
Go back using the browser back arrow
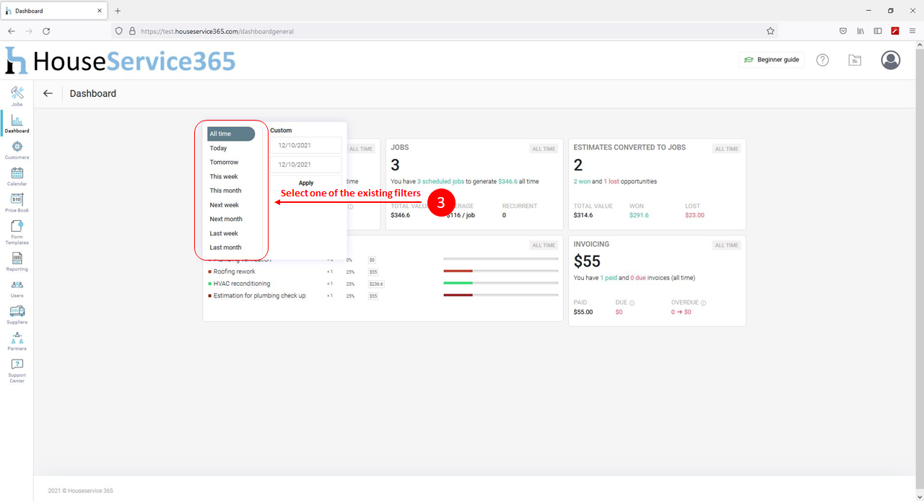pos(12,31)
